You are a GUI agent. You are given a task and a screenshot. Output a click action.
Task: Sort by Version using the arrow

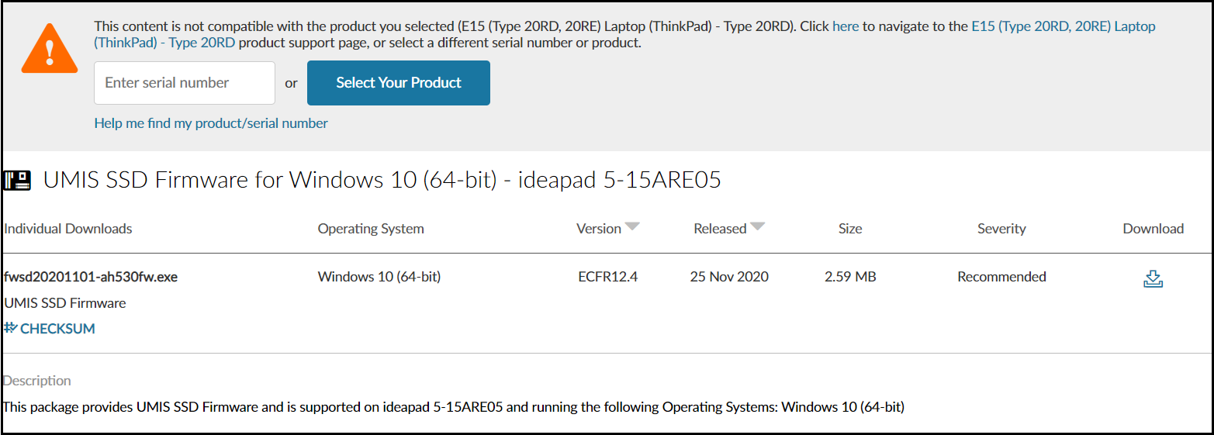(632, 227)
